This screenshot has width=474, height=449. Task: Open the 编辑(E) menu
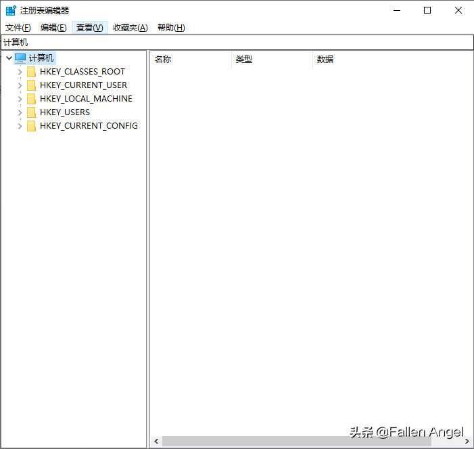[53, 28]
